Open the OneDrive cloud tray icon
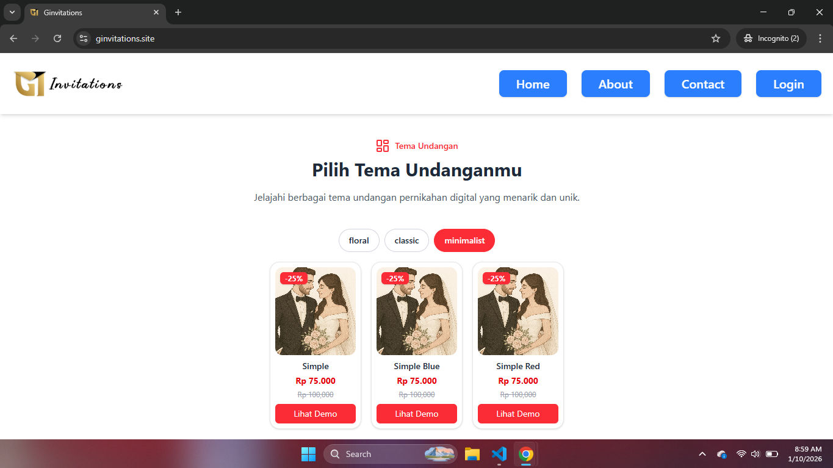Image resolution: width=833 pixels, height=468 pixels. tap(722, 454)
